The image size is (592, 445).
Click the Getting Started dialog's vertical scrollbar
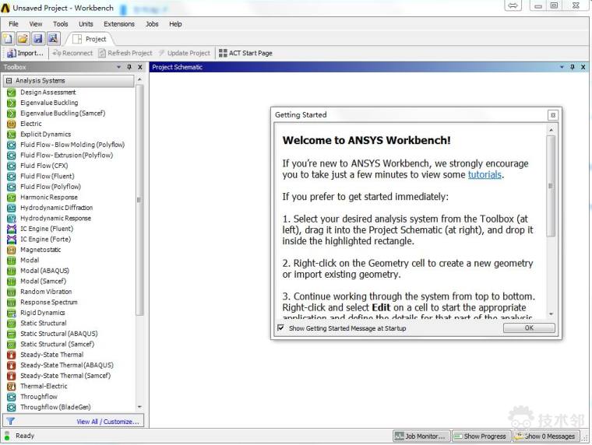tap(551, 187)
